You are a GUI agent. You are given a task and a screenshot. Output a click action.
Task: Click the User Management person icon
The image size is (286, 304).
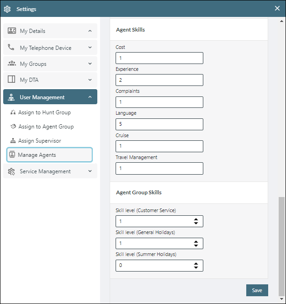pyautogui.click(x=12, y=97)
